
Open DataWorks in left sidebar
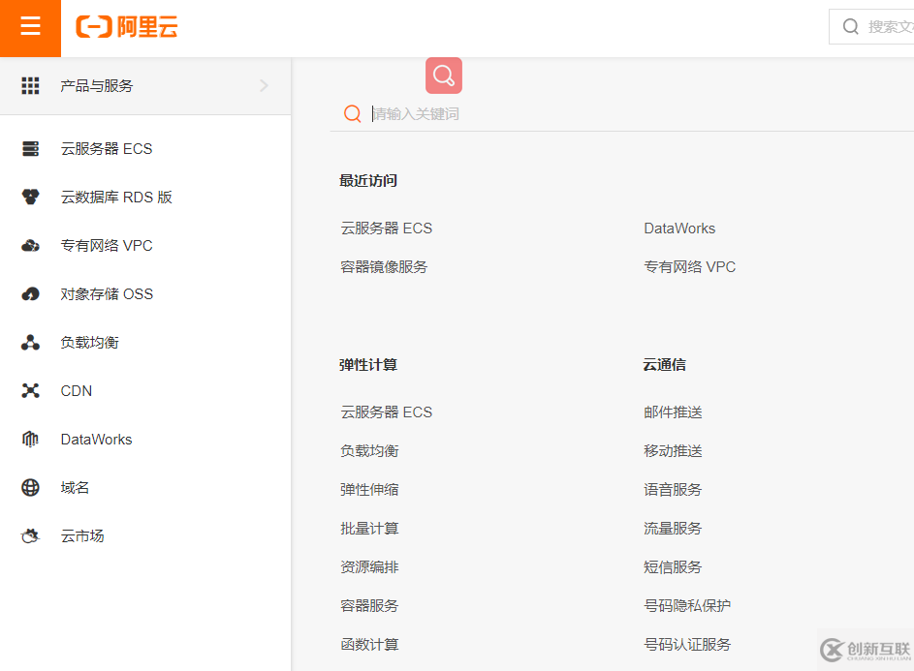click(96, 440)
